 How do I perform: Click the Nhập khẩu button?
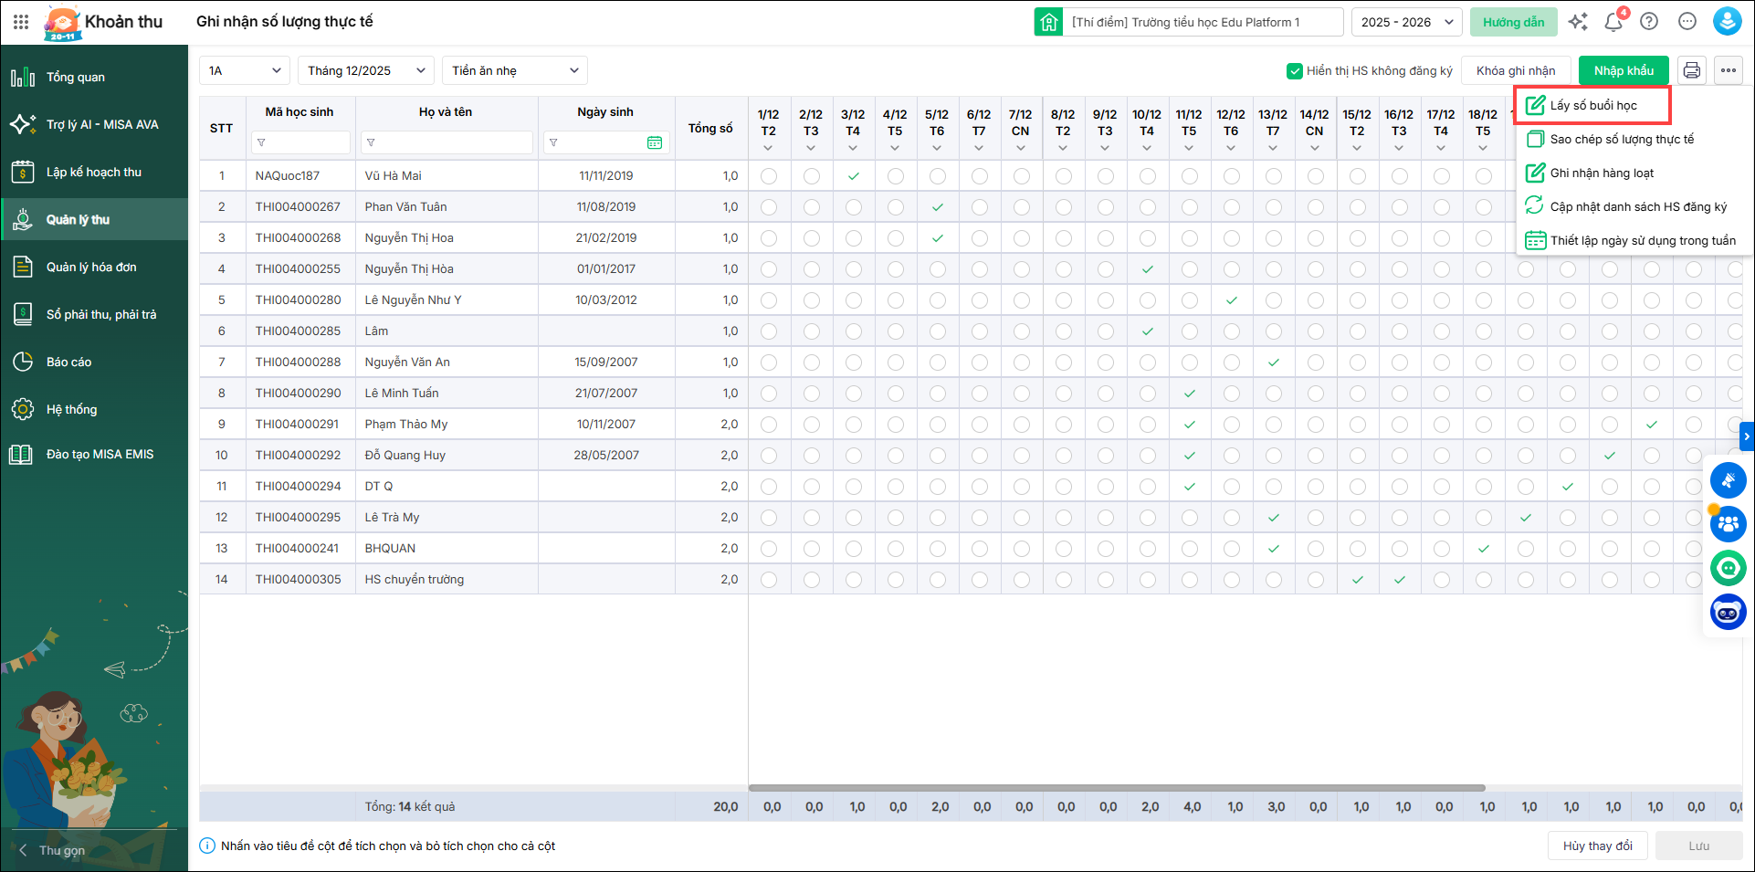(x=1624, y=70)
